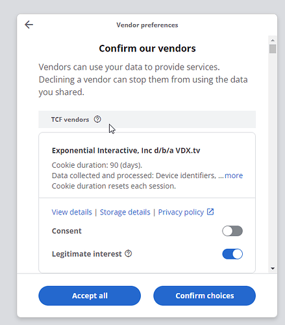
Task: Disable the Legitimate interest toggle
Action: coord(232,254)
